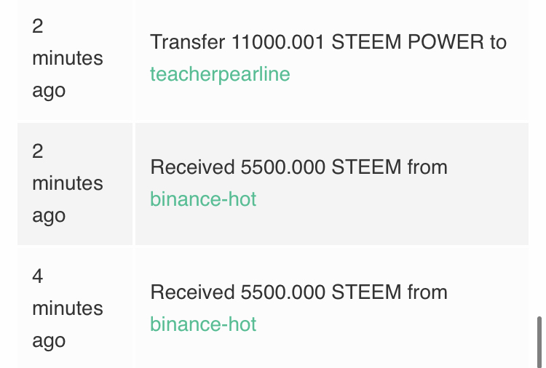Open binance-hot link in the 4-minutes-ago row

click(203, 324)
